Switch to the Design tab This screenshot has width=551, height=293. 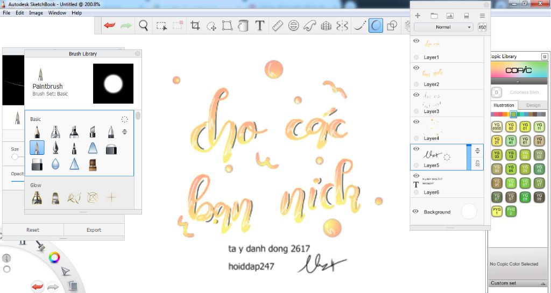point(533,105)
